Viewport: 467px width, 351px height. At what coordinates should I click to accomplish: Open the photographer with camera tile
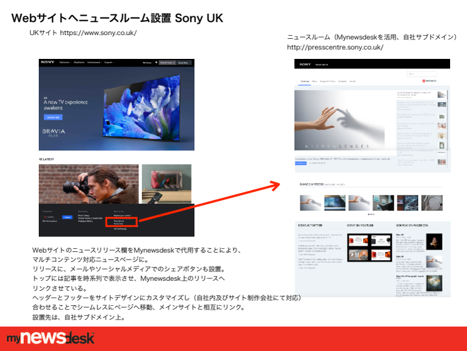89,184
